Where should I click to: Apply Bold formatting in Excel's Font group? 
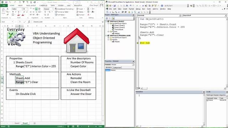pos(13,12)
